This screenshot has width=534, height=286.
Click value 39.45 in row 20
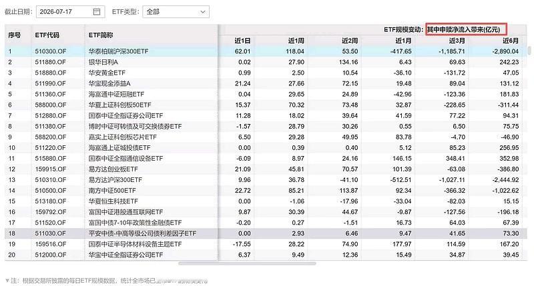tap(511, 255)
